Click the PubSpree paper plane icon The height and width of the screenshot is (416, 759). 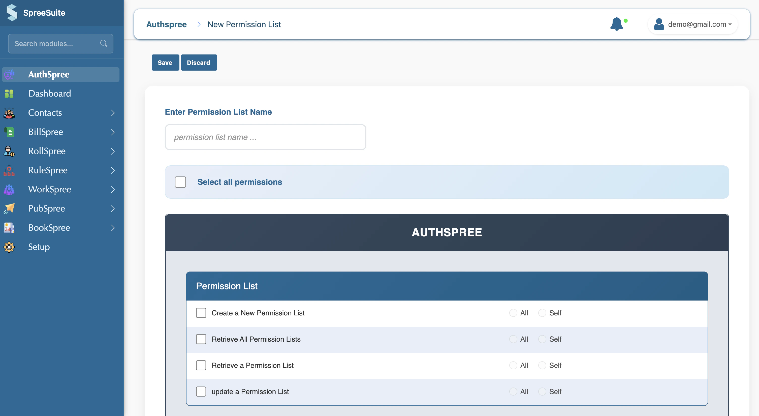click(9, 209)
